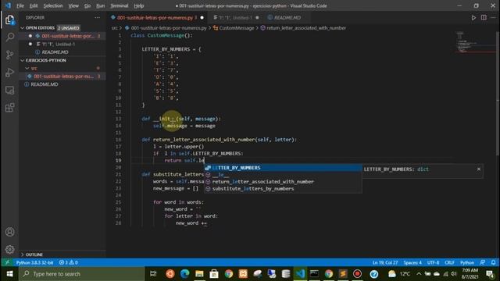The width and height of the screenshot is (500, 281).
Task: Open the Extensions view
Action: pyautogui.click(x=10, y=108)
